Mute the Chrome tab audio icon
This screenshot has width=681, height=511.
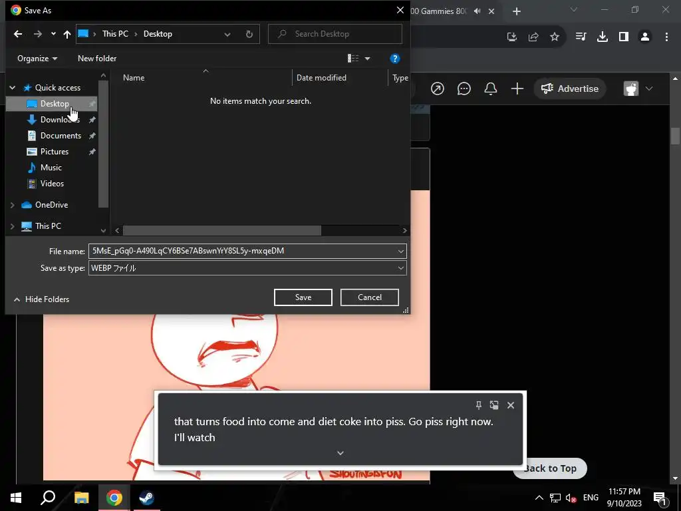(477, 11)
